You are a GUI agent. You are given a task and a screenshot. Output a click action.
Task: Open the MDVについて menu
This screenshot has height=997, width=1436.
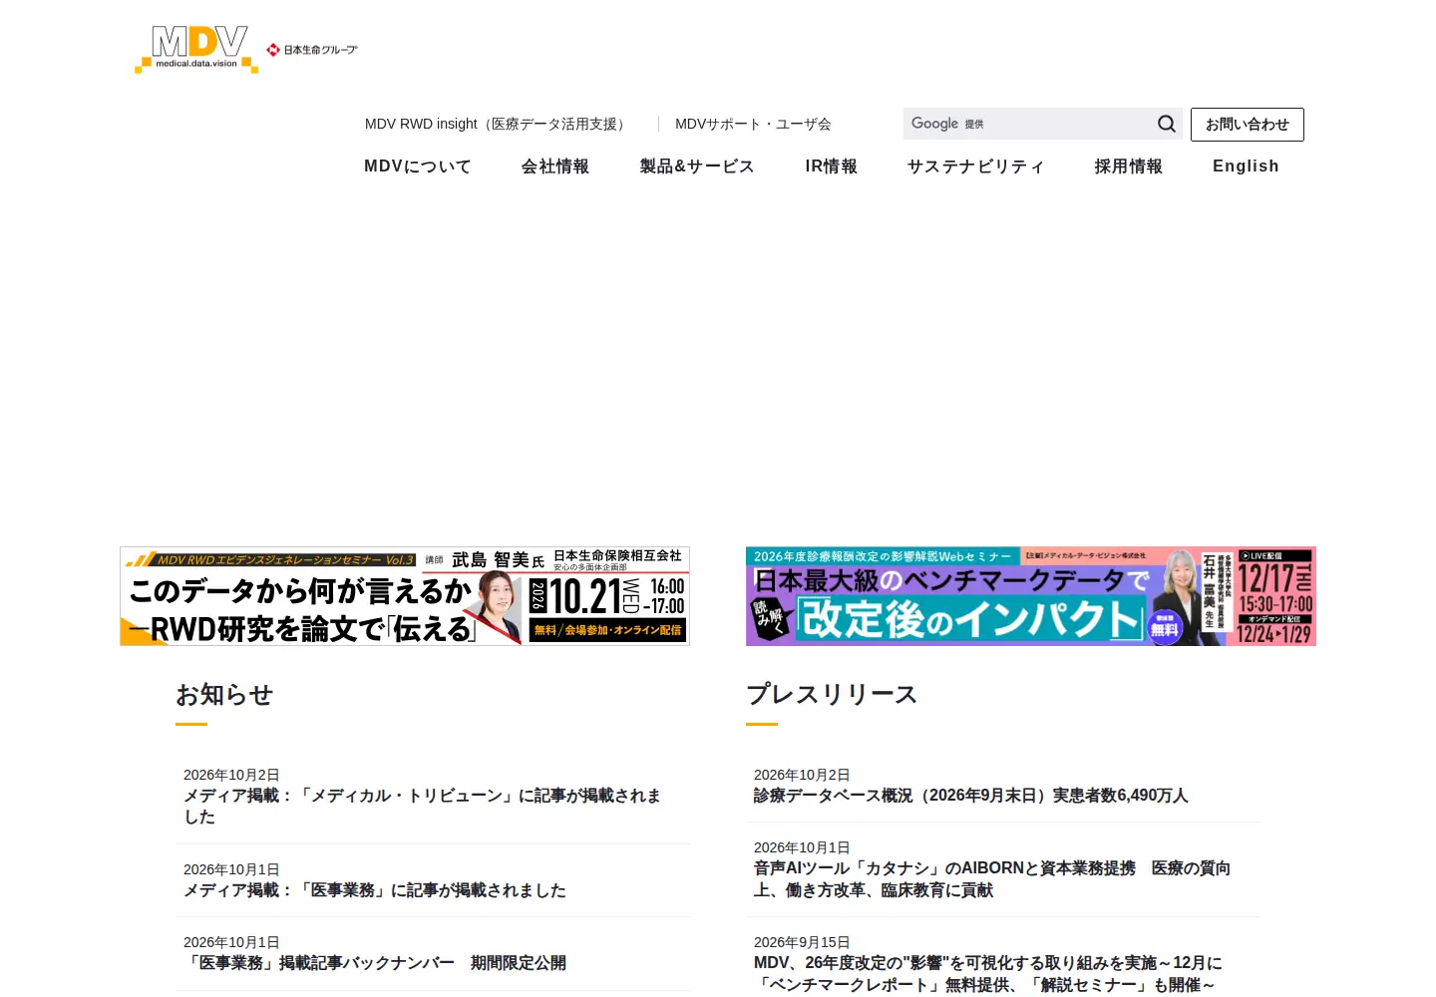point(418,166)
